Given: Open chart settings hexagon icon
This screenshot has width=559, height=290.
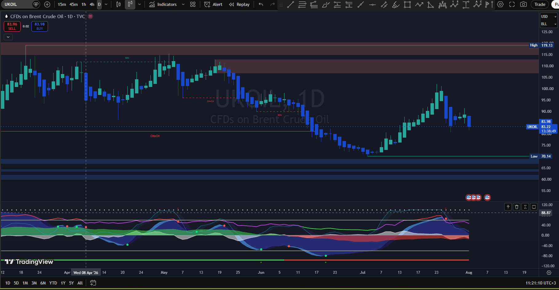Looking at the screenshot, I should [500, 4].
